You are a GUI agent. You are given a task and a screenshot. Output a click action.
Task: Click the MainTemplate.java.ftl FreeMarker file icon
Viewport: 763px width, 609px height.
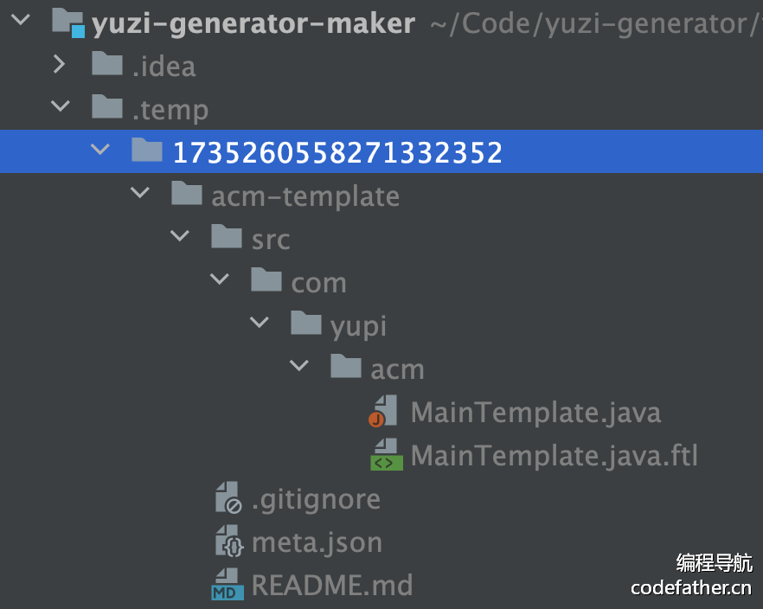[x=385, y=455]
